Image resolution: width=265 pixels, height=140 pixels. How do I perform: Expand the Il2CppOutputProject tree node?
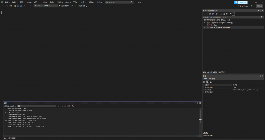[204, 23]
